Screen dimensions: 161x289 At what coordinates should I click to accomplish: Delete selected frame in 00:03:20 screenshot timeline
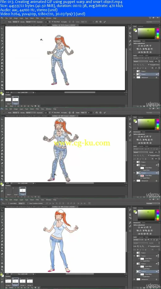[x=39, y=106]
